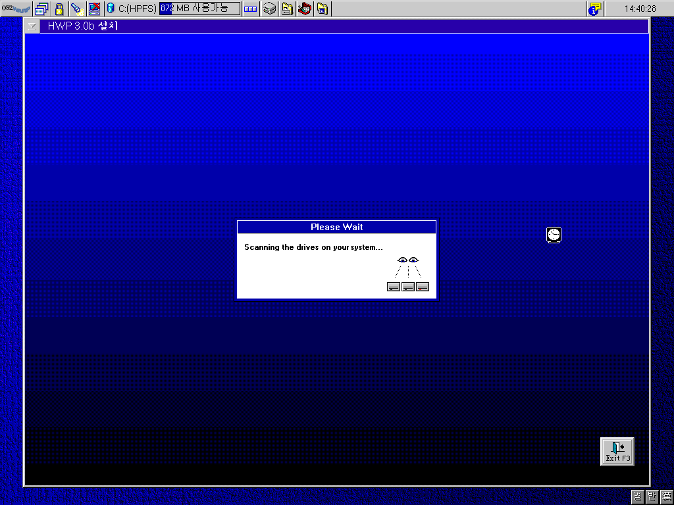Click the flashlight find objects icon
The image size is (674, 505).
(77, 9)
